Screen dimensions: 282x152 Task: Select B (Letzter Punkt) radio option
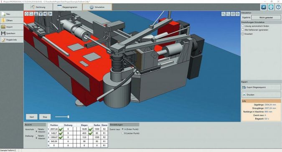tap(123, 133)
